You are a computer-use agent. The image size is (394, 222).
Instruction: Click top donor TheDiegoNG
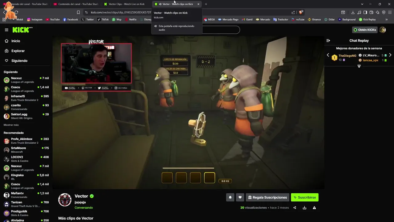[347, 56]
